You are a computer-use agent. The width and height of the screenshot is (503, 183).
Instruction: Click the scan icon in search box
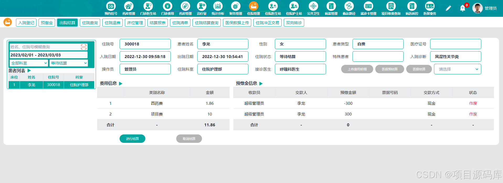(84, 47)
